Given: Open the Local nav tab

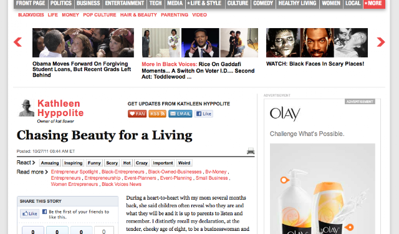Looking at the screenshot, I should click(x=353, y=3).
